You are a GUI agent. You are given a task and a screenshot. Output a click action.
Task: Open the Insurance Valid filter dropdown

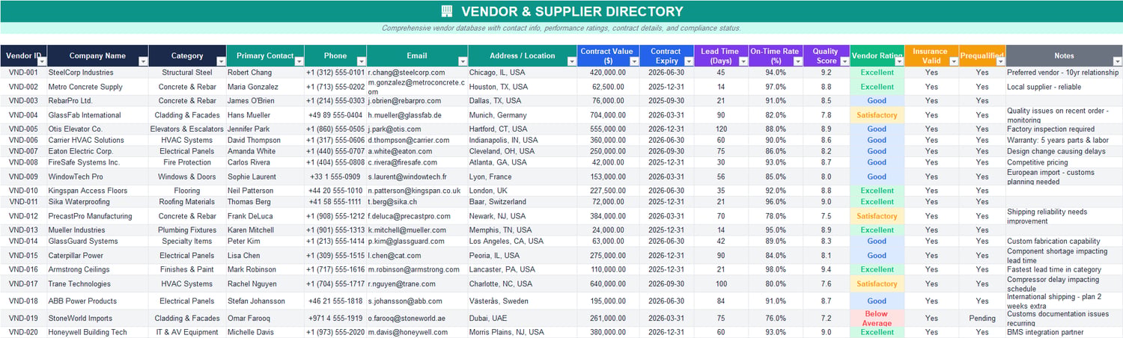tap(953, 62)
